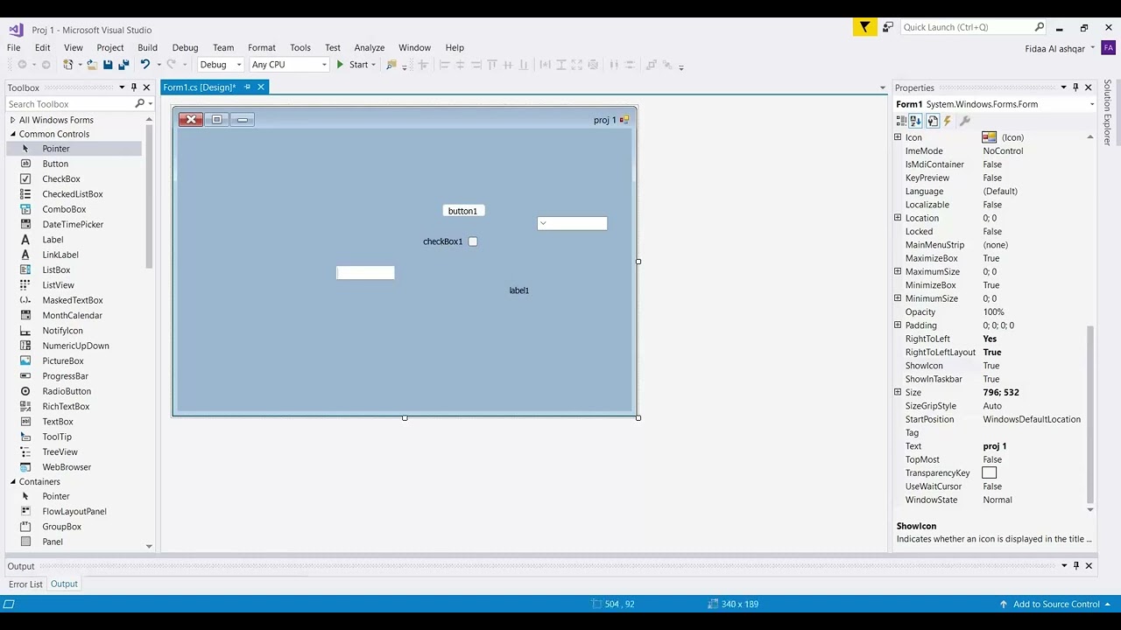Undo the last action via toolbar
The height and width of the screenshot is (630, 1121).
(145, 65)
